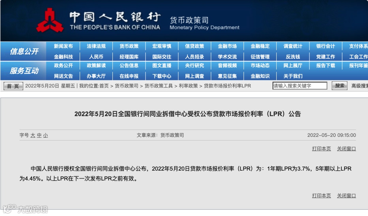Click the 服务互动 section header
Image resolution: width=368 pixels, height=216 pixels.
click(24, 71)
